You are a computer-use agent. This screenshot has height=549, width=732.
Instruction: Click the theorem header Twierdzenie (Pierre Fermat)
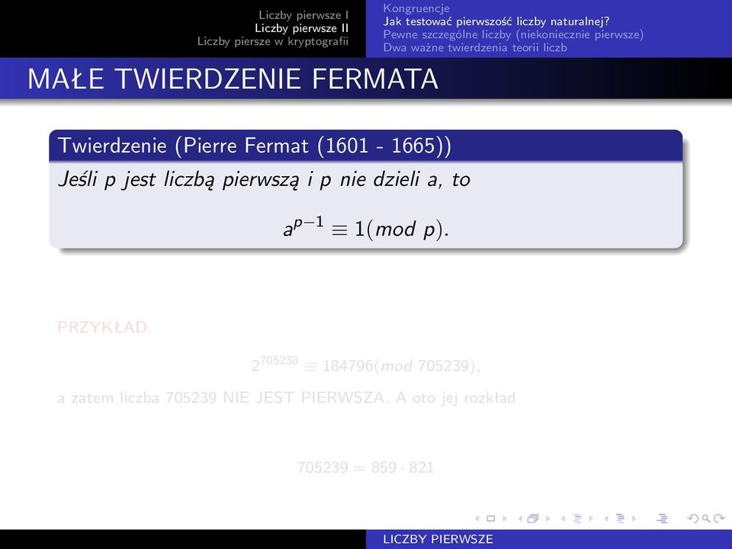pos(255,146)
